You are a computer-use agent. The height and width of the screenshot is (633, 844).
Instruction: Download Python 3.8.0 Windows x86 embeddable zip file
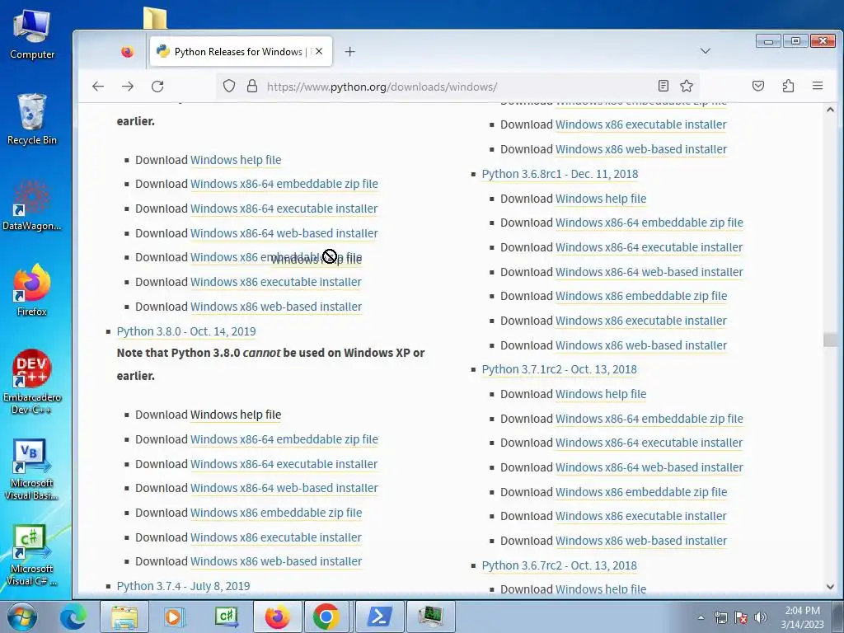click(276, 513)
